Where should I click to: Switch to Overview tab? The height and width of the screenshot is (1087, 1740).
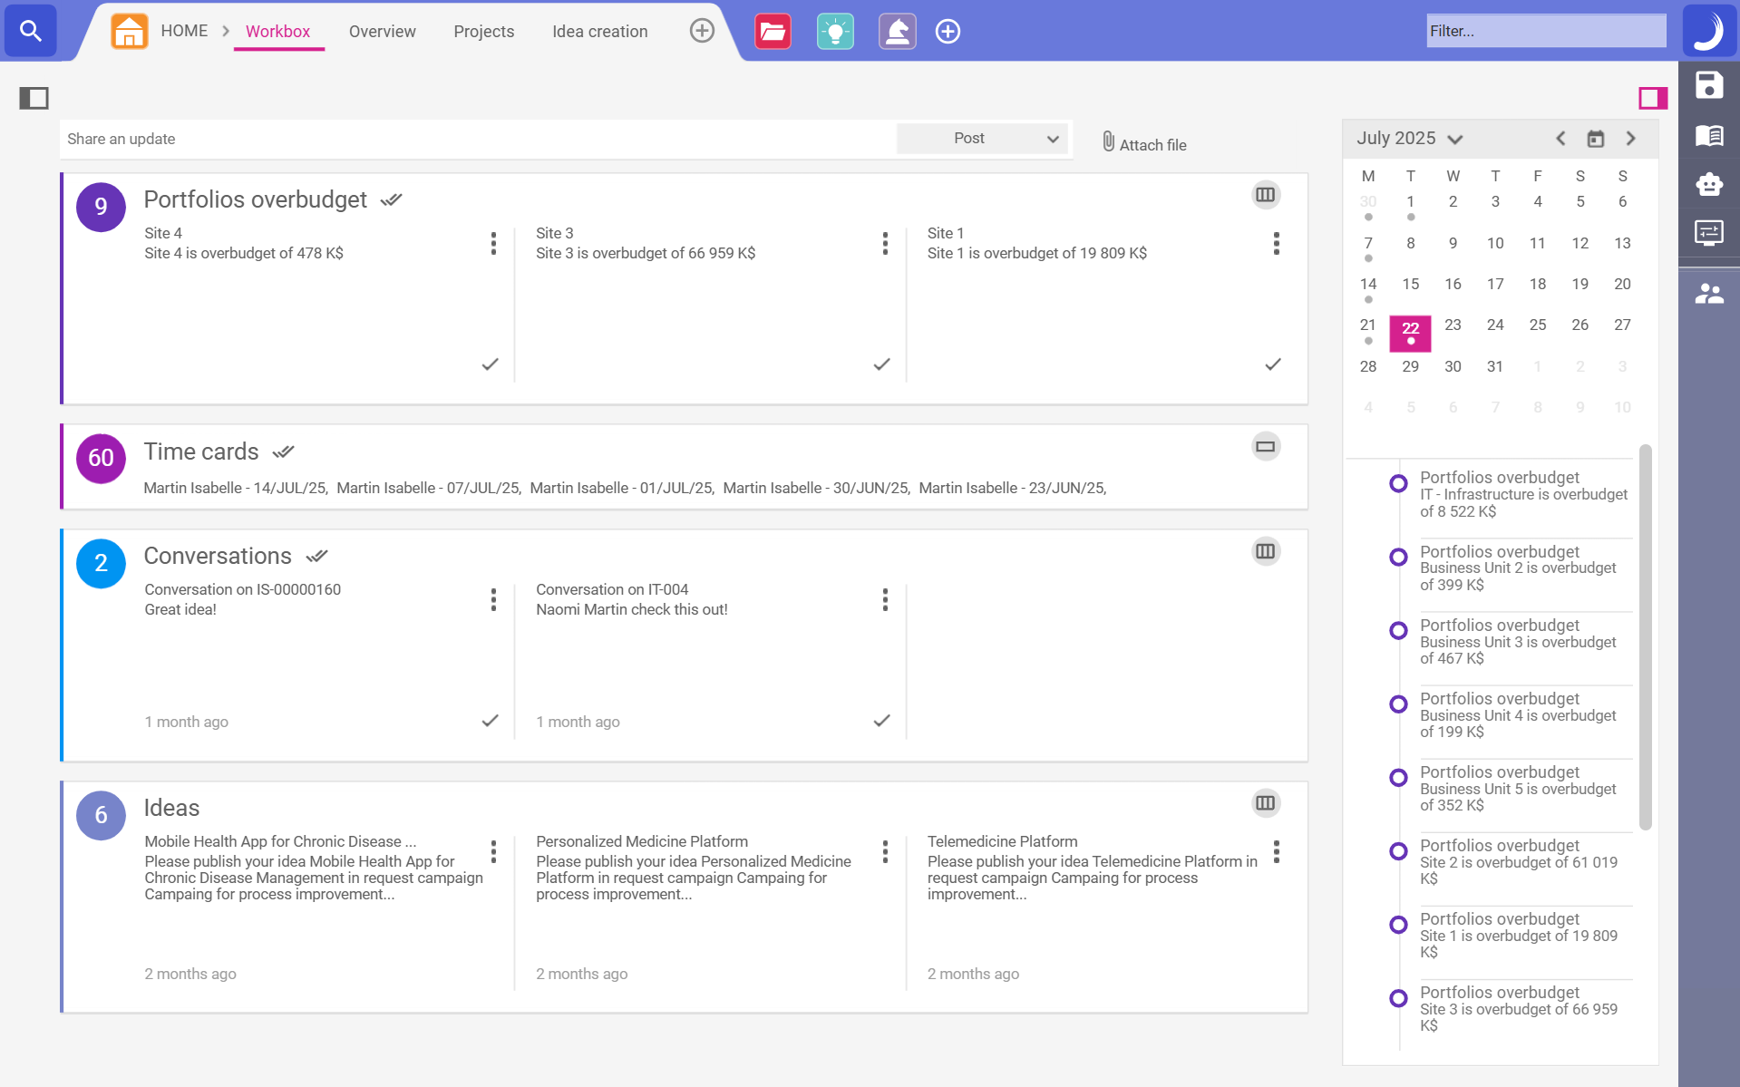pos(382,32)
